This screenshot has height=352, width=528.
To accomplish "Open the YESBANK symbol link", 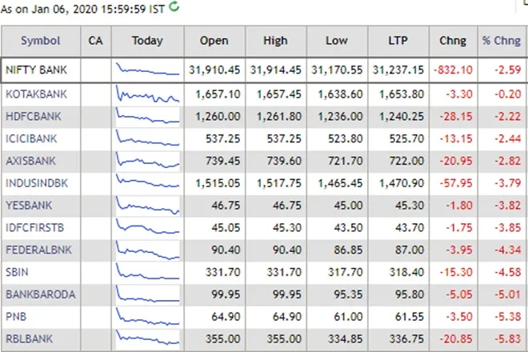I will tap(29, 205).
